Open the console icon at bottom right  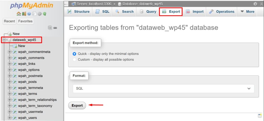pyautogui.click(x=260, y=116)
